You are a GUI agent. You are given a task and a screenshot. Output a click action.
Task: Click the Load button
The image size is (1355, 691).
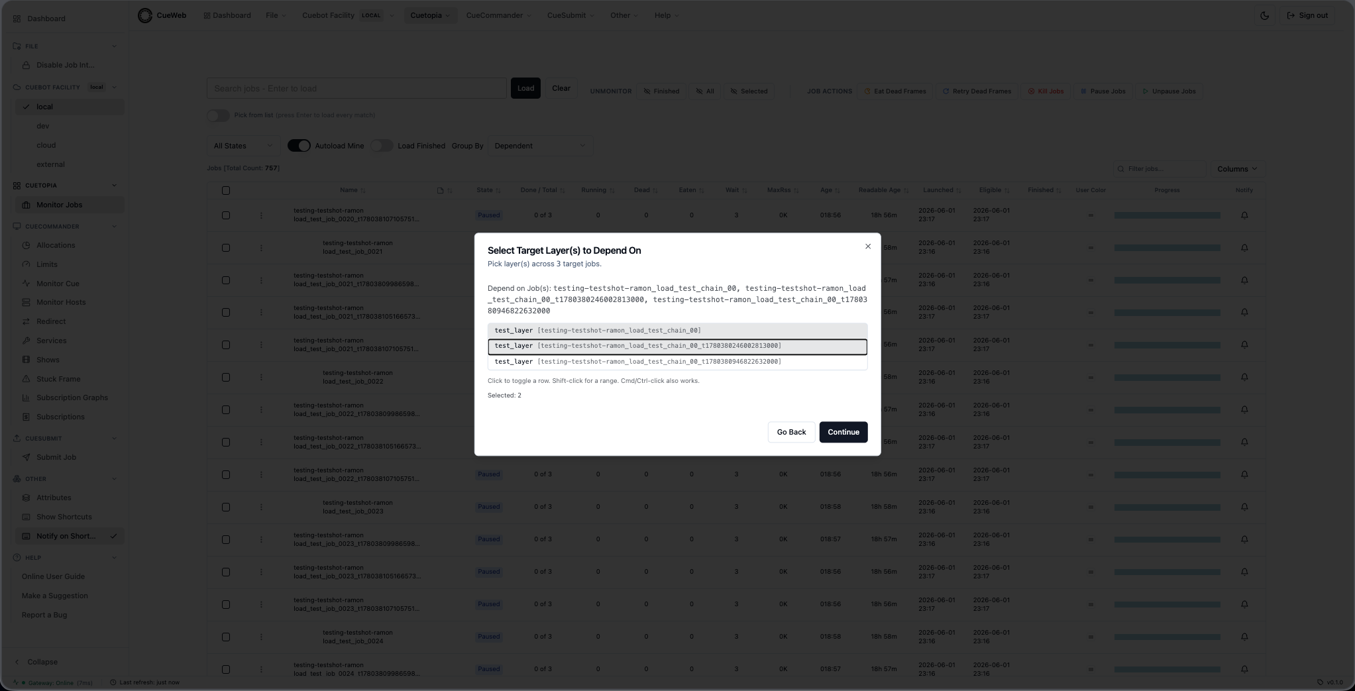[x=525, y=88]
